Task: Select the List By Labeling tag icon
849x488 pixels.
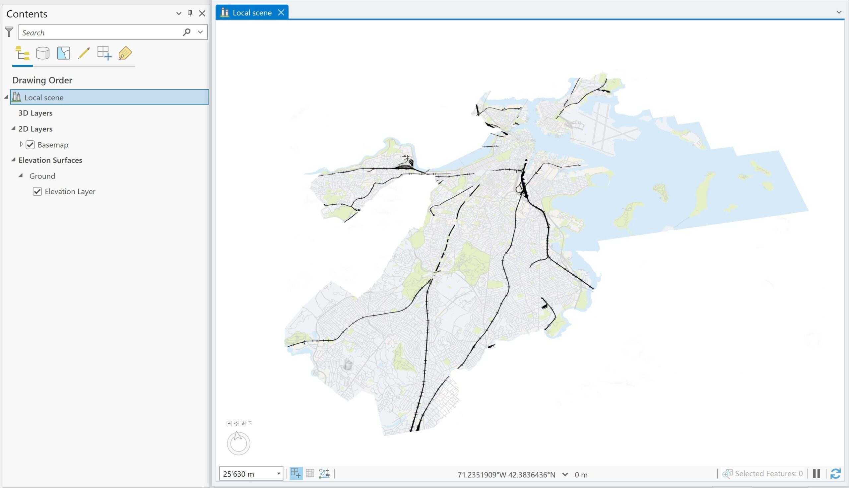Action: pyautogui.click(x=125, y=53)
